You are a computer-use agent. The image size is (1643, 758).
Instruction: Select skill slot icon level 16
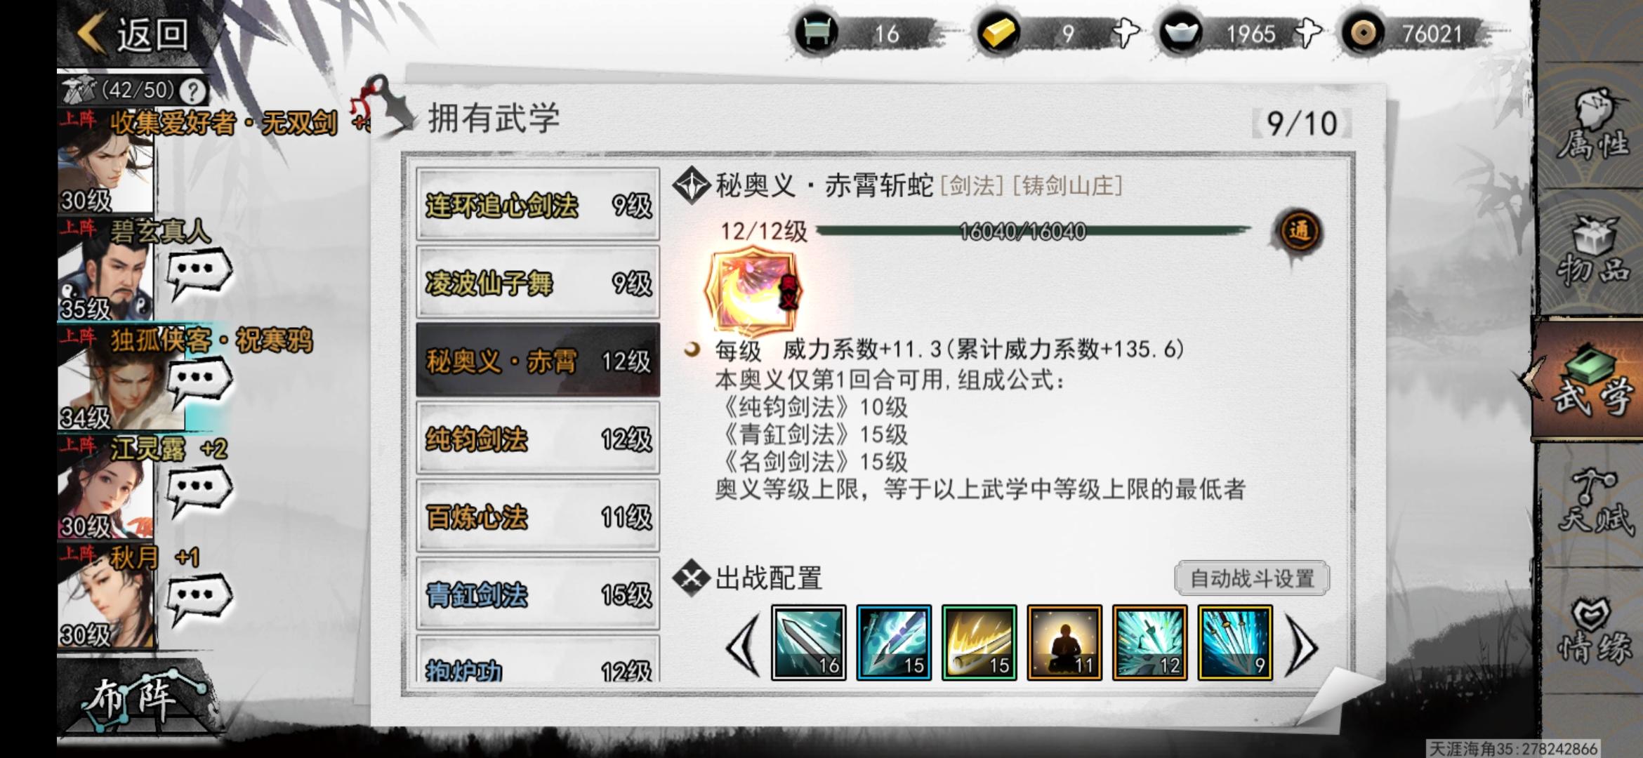808,643
